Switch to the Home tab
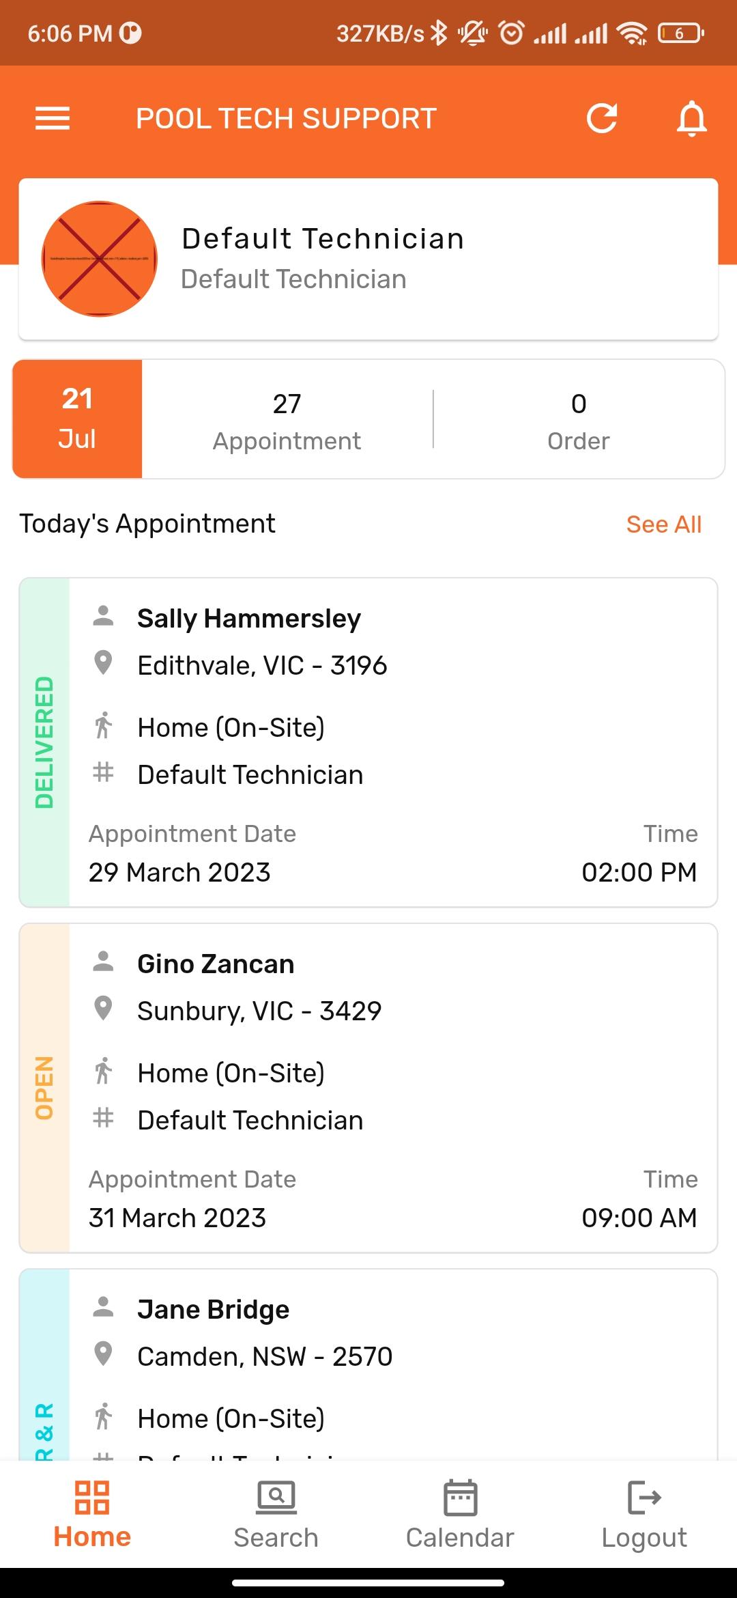This screenshot has width=737, height=1598. tap(92, 1514)
